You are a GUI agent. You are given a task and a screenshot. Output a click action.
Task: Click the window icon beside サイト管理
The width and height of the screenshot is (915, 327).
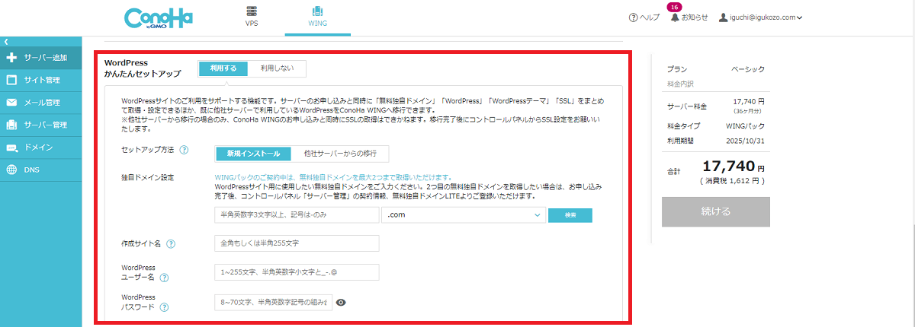pos(11,80)
